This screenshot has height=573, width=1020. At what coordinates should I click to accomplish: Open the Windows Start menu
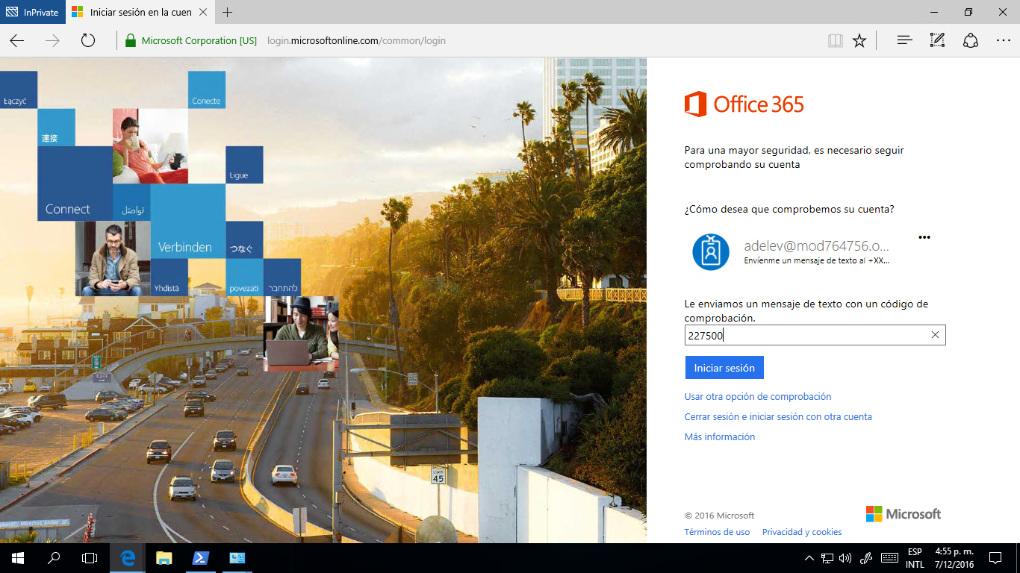click(x=18, y=558)
